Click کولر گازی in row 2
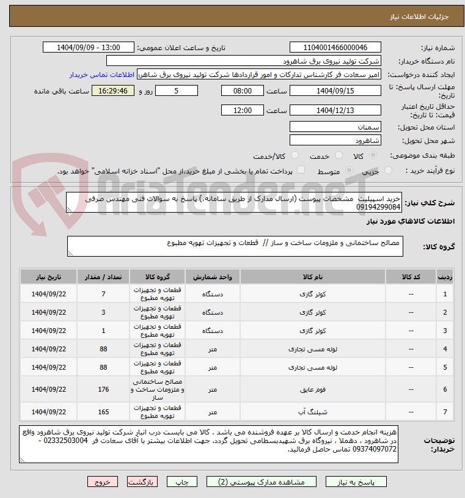Image resolution: width=465 pixels, height=498 pixels. [312, 312]
